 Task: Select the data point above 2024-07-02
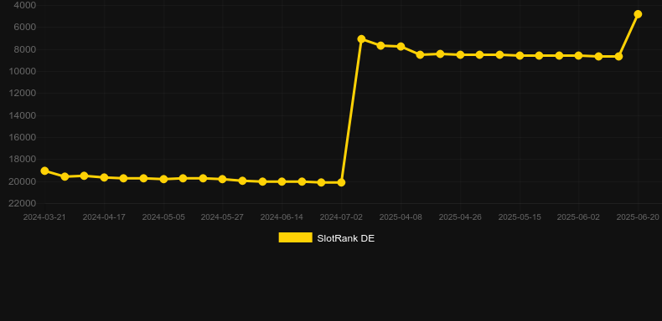coord(341,182)
